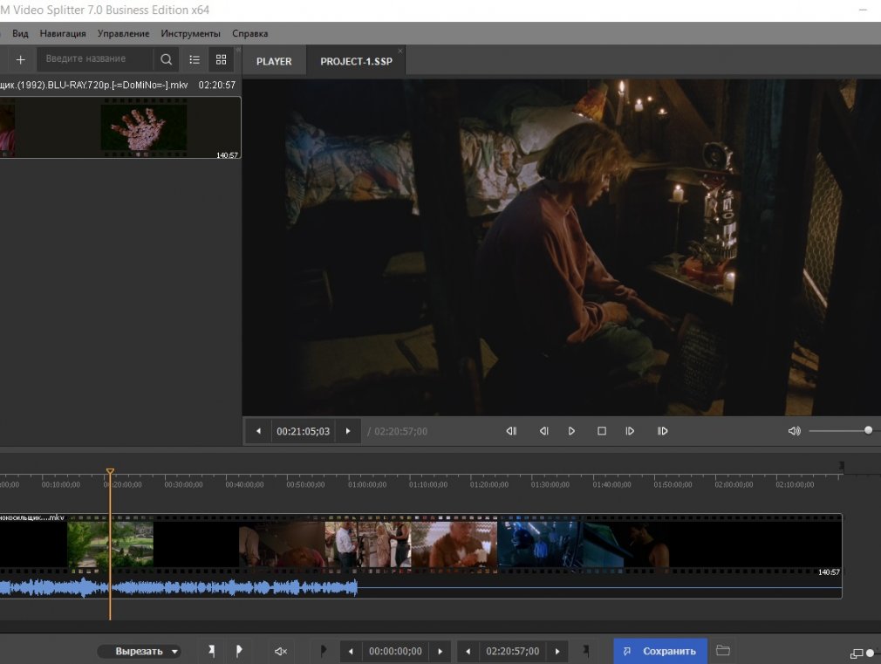The height and width of the screenshot is (664, 881).
Task: Click the media file duration 02:20:57
Action: (217, 85)
